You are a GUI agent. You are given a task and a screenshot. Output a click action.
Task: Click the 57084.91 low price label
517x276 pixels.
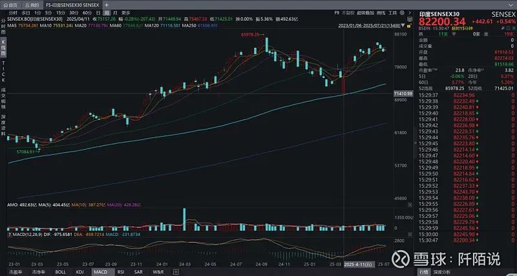point(26,152)
